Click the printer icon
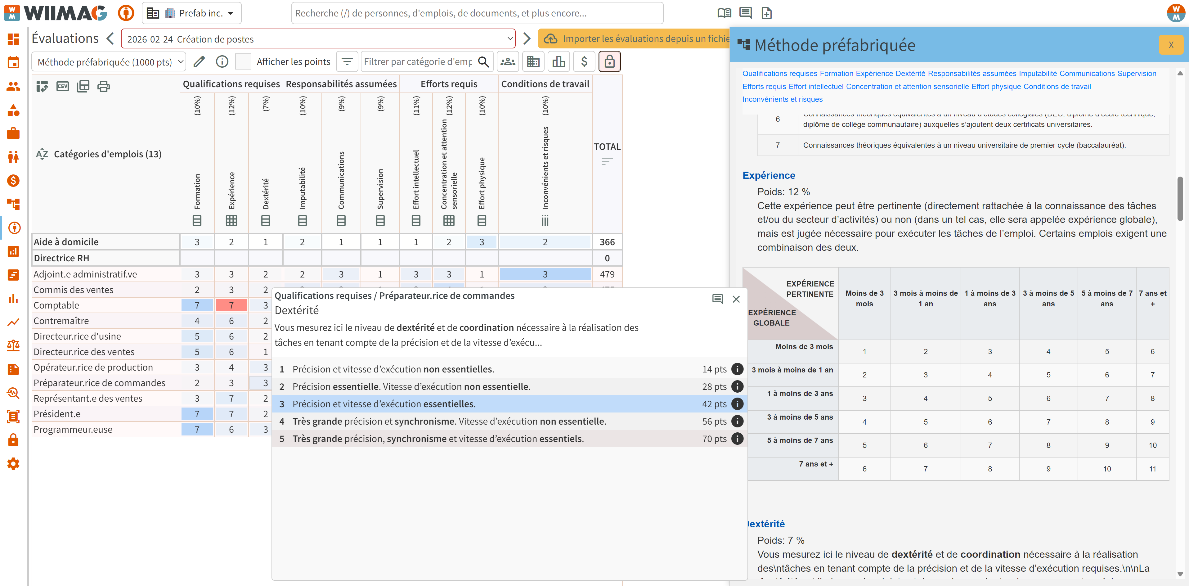 [103, 86]
